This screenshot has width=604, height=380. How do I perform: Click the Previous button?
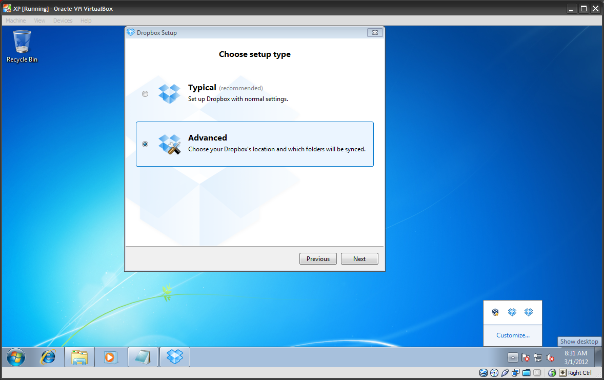pyautogui.click(x=318, y=258)
